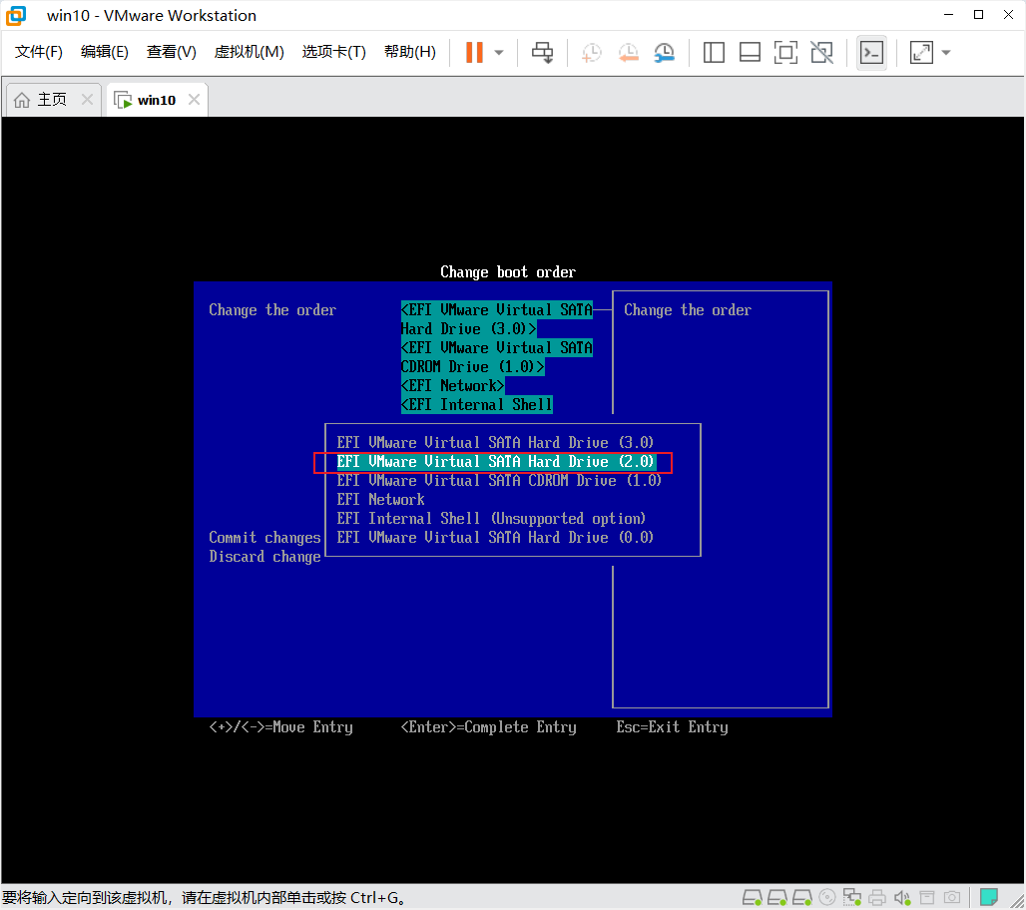
Task: Click highlighted <EFI Network> boot entry
Action: 452,386
